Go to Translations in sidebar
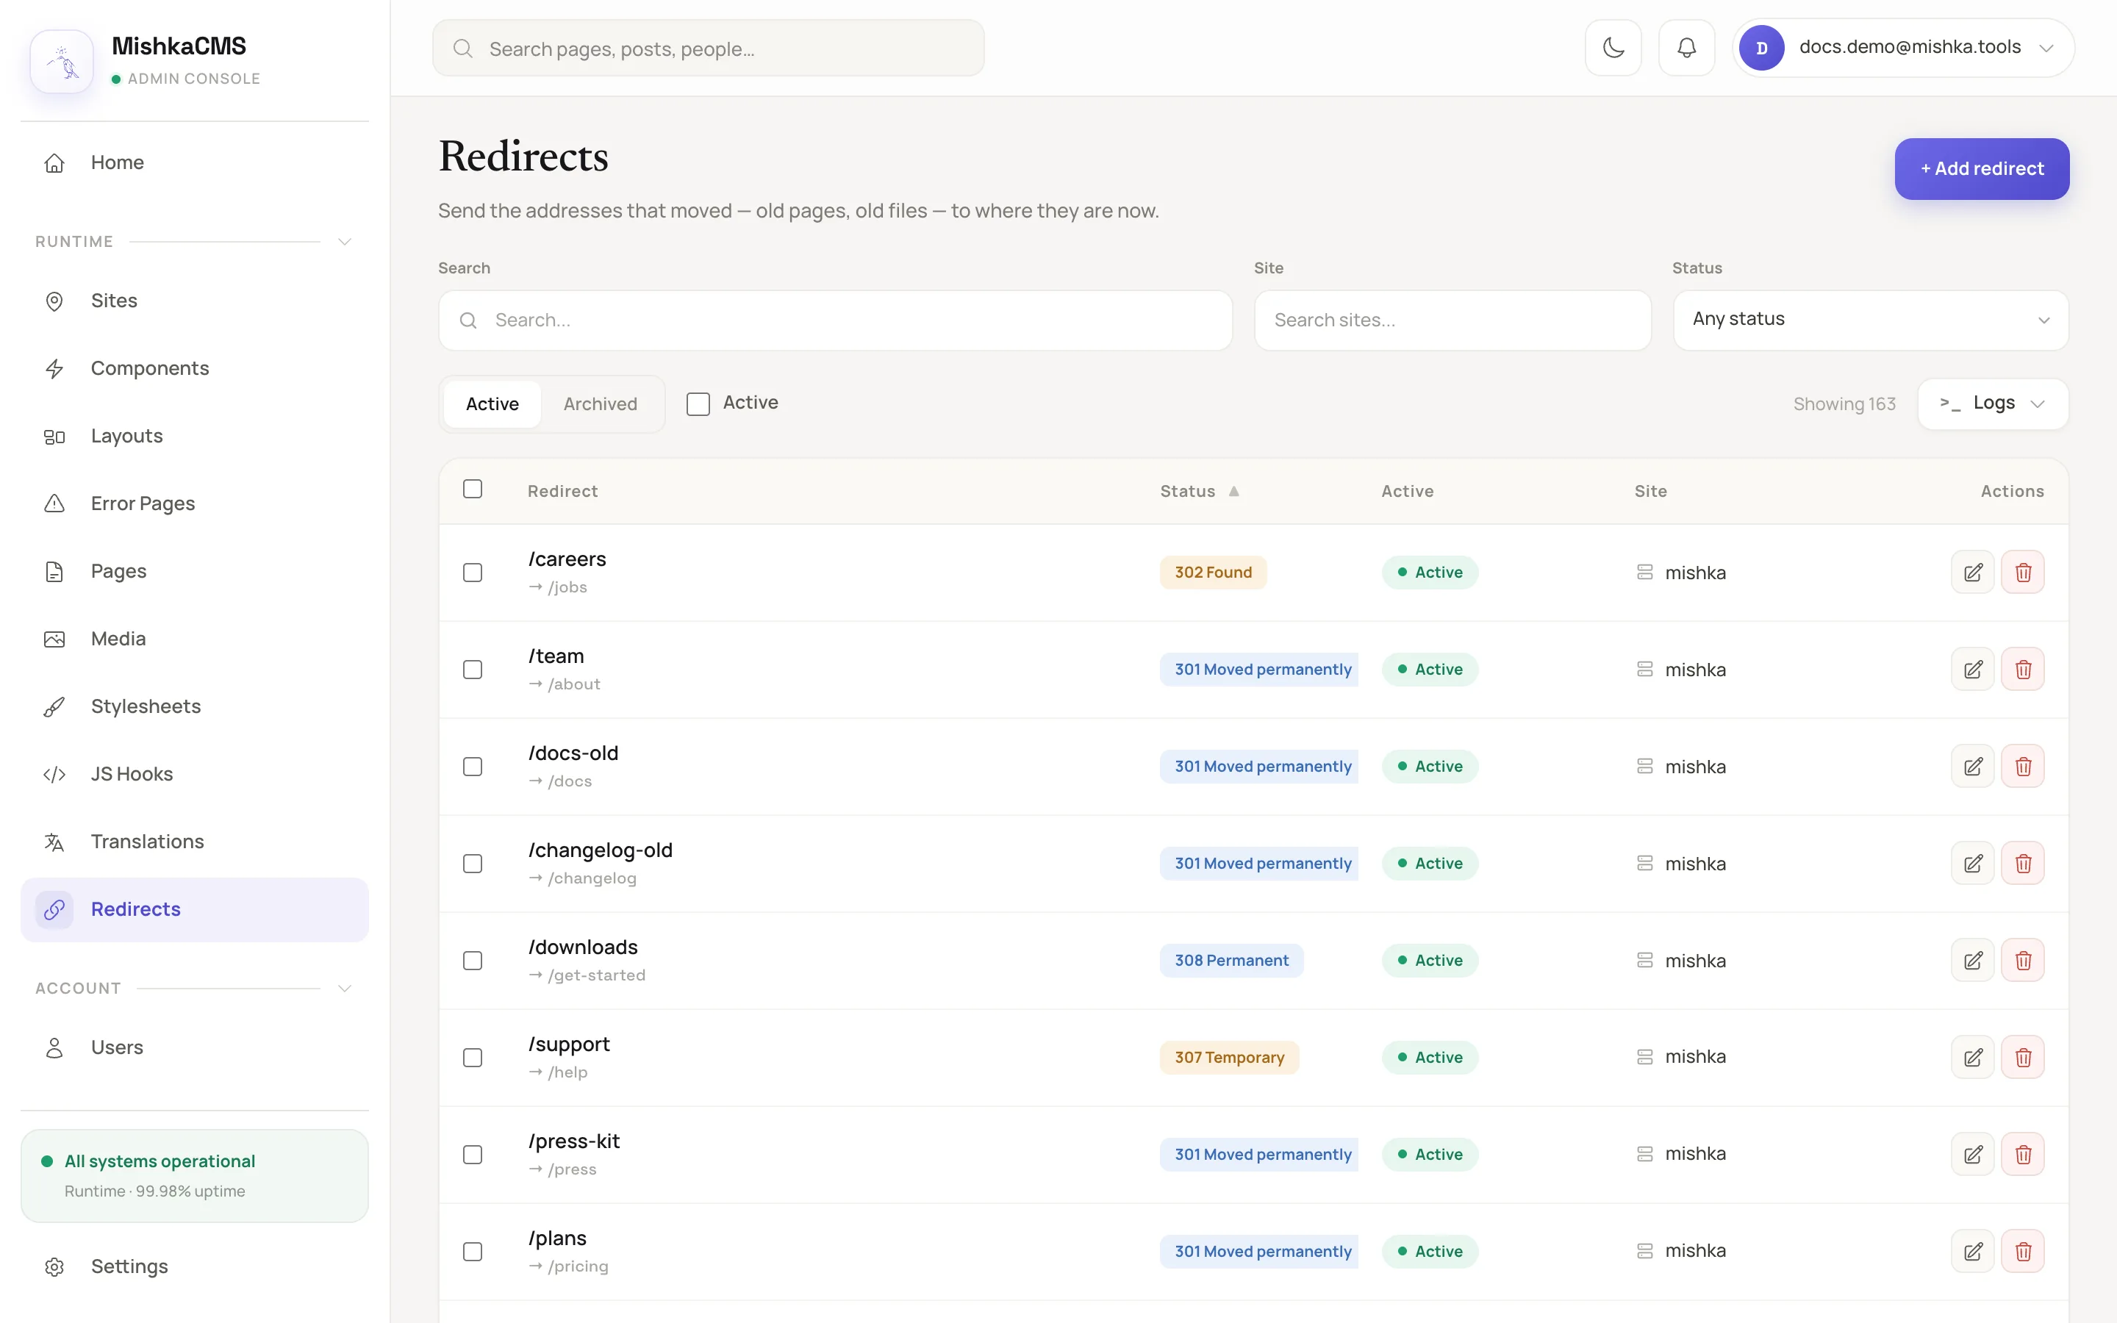The height and width of the screenshot is (1323, 2117). click(194, 842)
